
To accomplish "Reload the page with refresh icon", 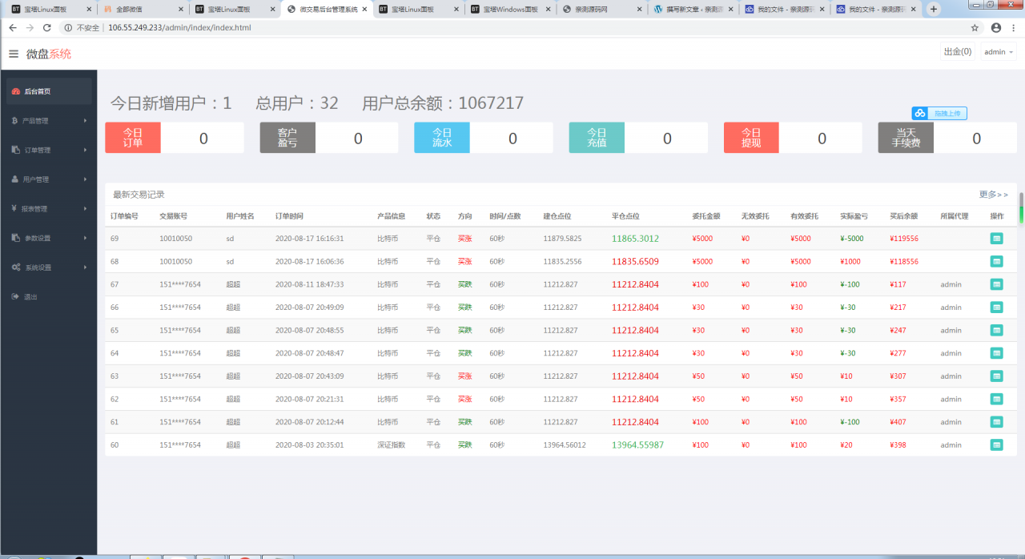I will click(46, 27).
